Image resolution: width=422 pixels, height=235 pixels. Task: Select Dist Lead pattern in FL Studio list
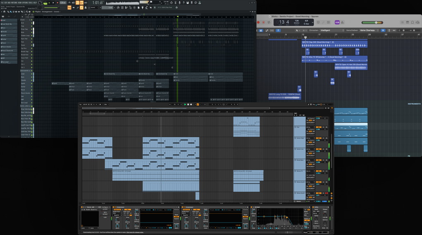[9, 62]
